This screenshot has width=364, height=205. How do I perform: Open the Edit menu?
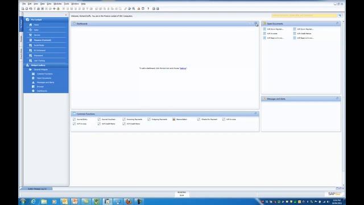click(x=30, y=4)
